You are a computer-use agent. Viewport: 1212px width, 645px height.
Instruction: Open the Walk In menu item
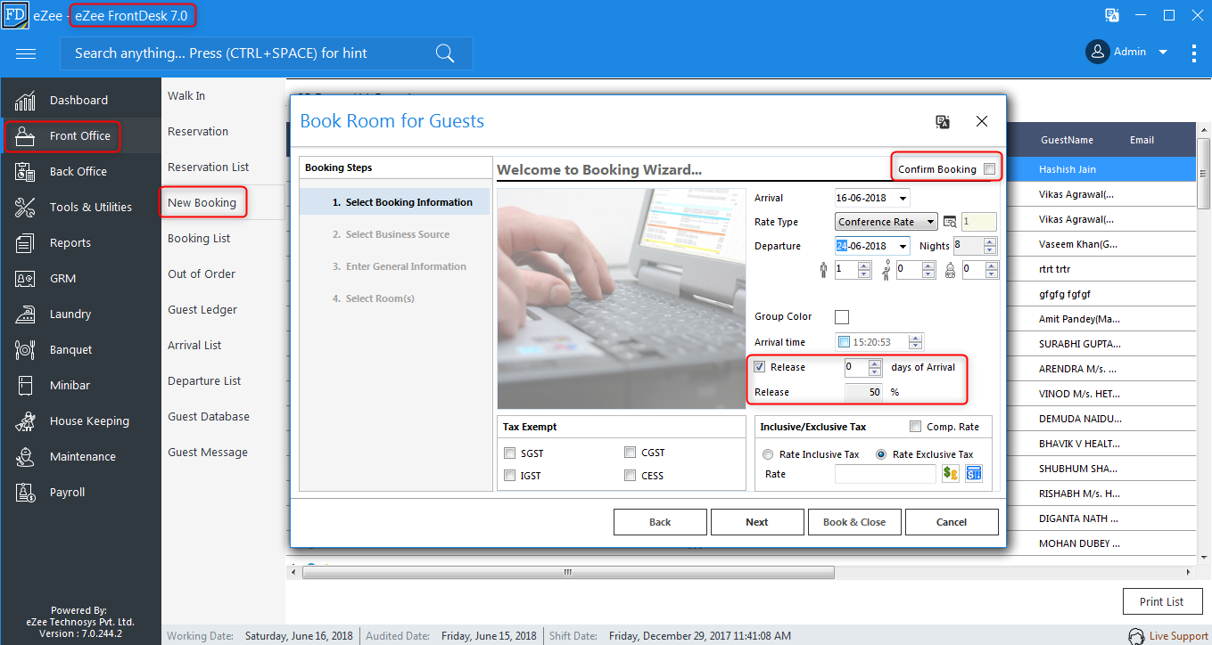[186, 96]
